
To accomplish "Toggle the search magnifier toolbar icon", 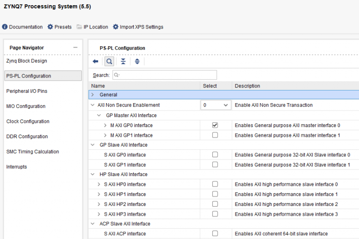I will coord(109,61).
